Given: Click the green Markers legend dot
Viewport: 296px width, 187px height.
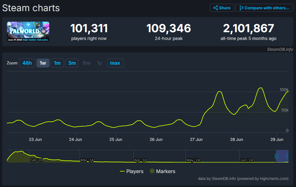Looking at the screenshot, I should (x=152, y=171).
